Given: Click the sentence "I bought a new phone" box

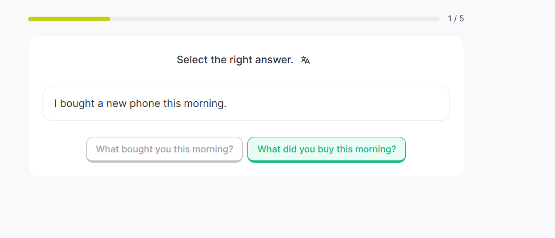Looking at the screenshot, I should coord(246,103).
